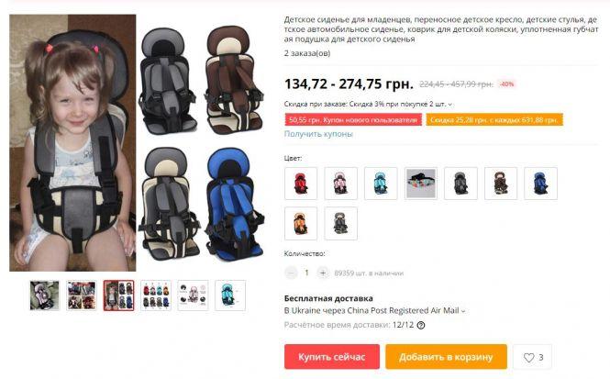Pick the dark blue seat color swatch
Image resolution: width=610 pixels, height=379 pixels.
[540, 184]
